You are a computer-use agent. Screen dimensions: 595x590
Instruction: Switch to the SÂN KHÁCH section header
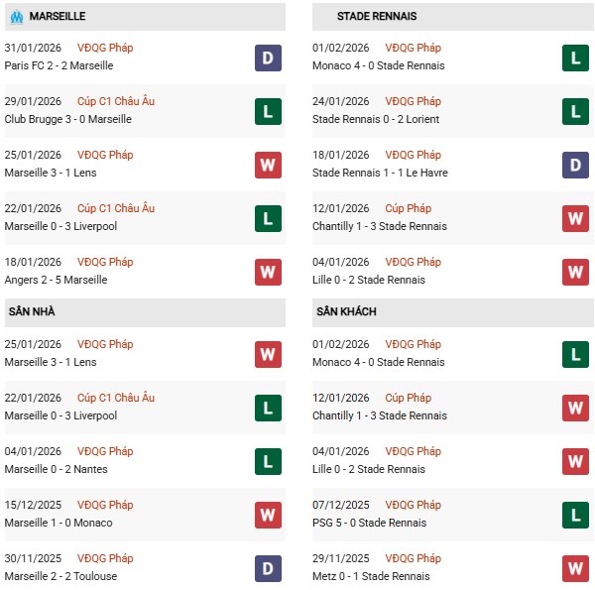click(347, 311)
